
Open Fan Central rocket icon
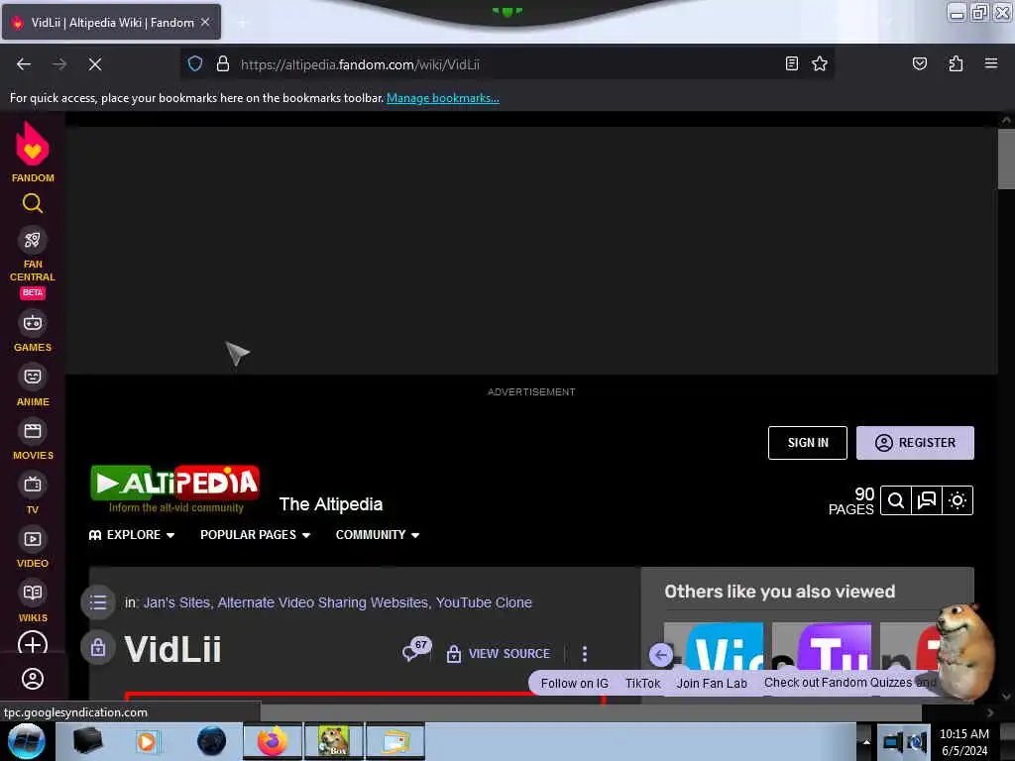tap(33, 240)
